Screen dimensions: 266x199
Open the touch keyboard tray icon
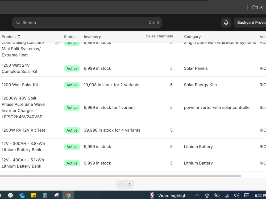(x=247, y=196)
